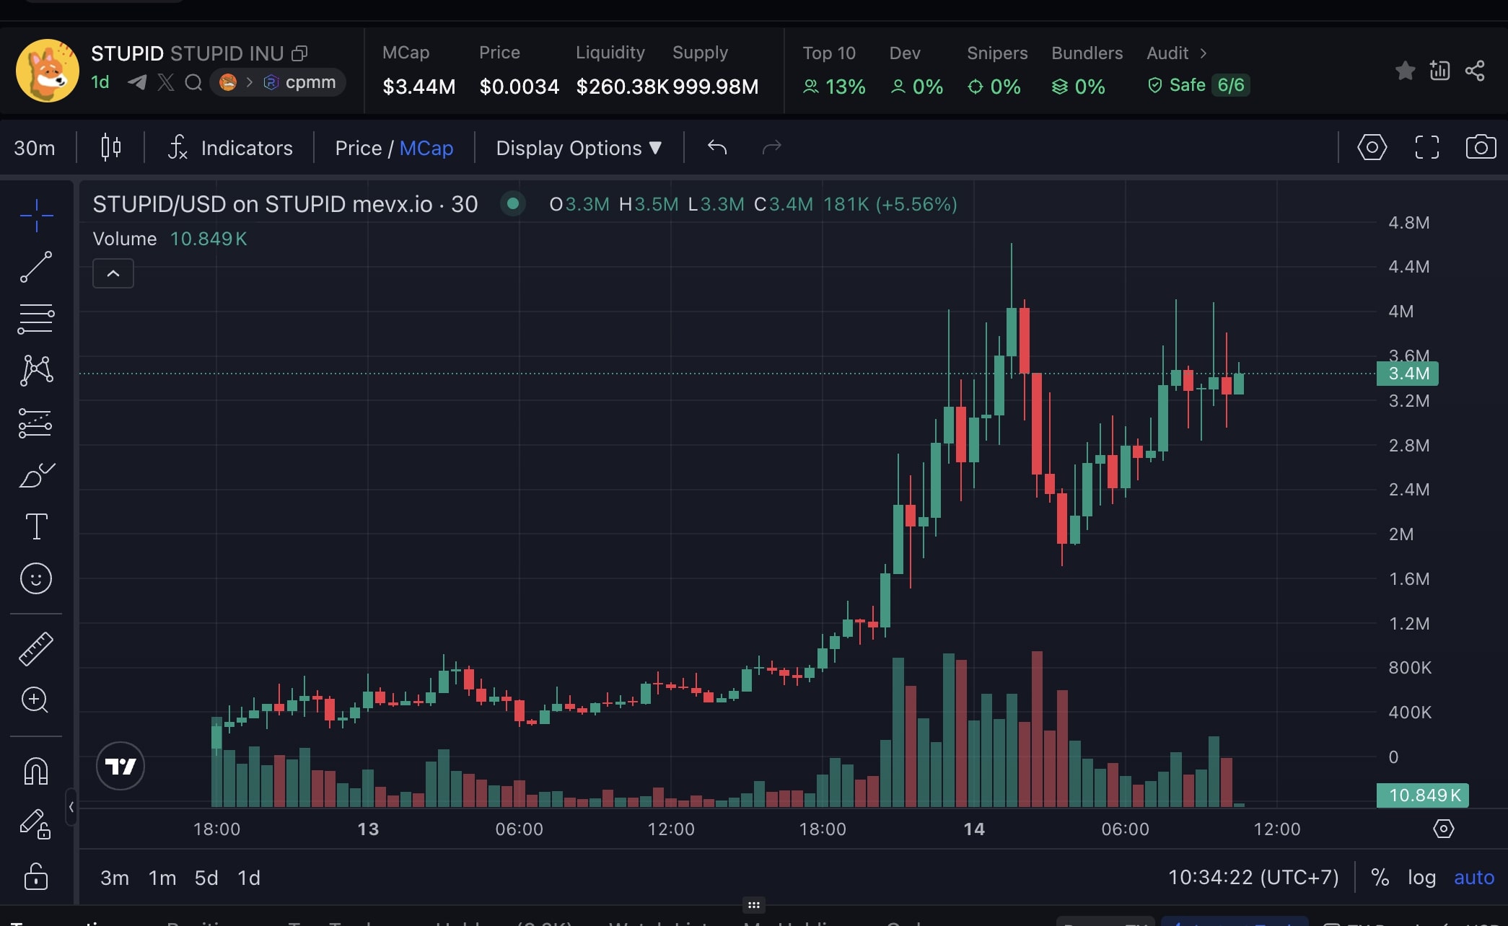The image size is (1508, 926).
Task: Switch the chart to MCap mode
Action: (426, 148)
